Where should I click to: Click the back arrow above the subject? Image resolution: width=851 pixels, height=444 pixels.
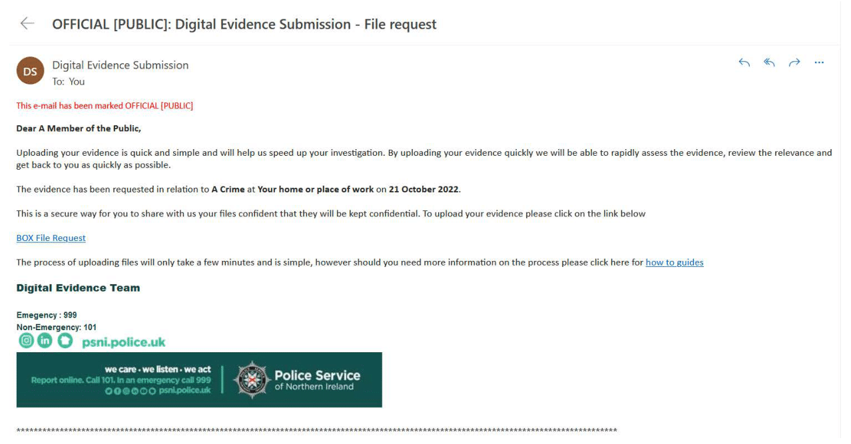pos(27,23)
